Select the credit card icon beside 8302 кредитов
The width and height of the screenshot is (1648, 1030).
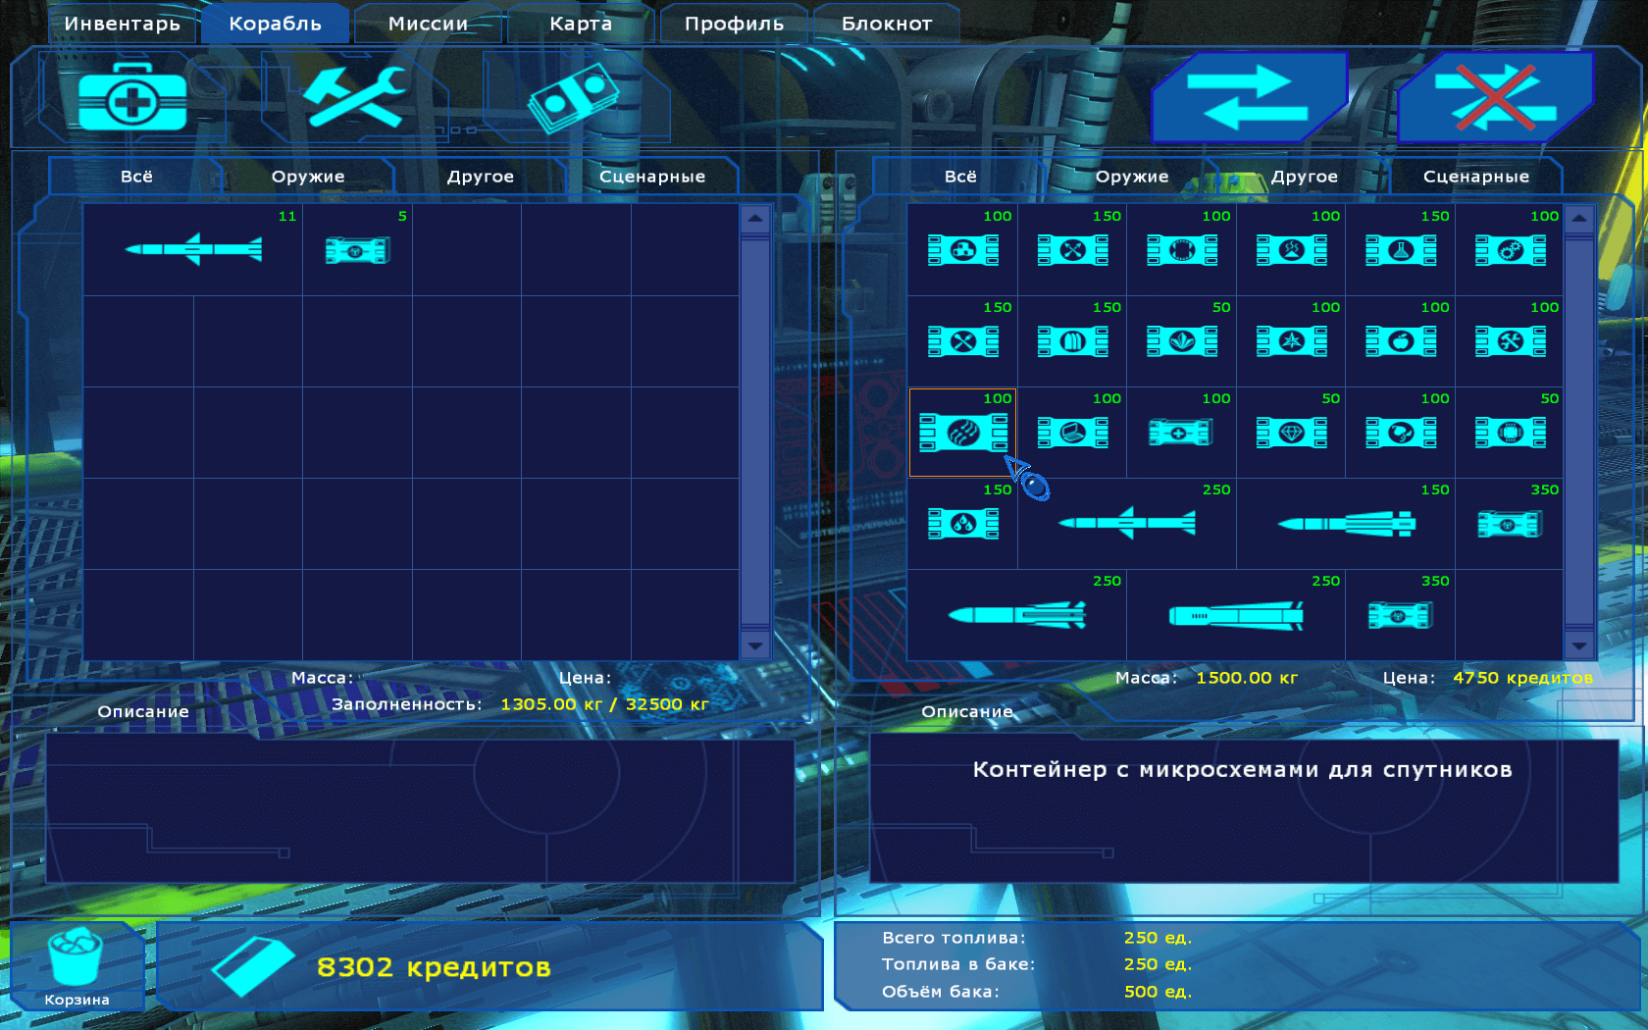pyautogui.click(x=253, y=966)
